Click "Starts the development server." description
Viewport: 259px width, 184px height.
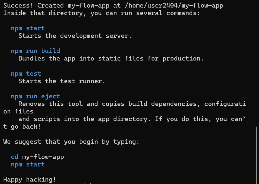pos(75,36)
